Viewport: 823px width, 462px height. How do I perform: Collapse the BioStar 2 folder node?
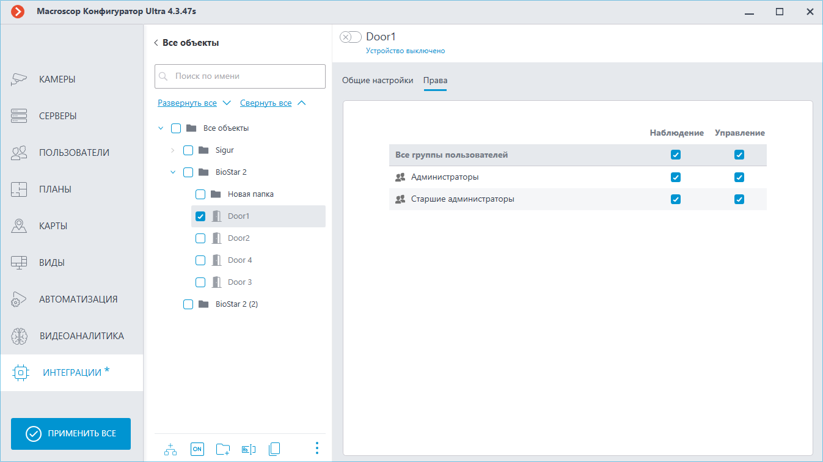[x=173, y=172]
